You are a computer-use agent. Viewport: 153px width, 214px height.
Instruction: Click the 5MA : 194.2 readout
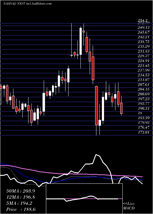(x=19, y=203)
